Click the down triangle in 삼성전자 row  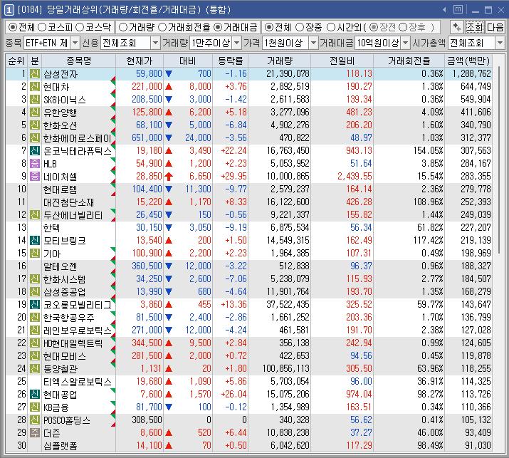[x=169, y=74]
